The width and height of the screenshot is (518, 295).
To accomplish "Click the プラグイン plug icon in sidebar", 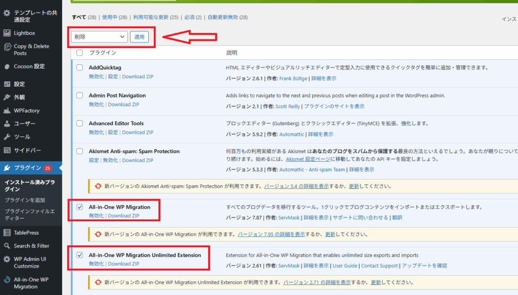I will pos(7,168).
